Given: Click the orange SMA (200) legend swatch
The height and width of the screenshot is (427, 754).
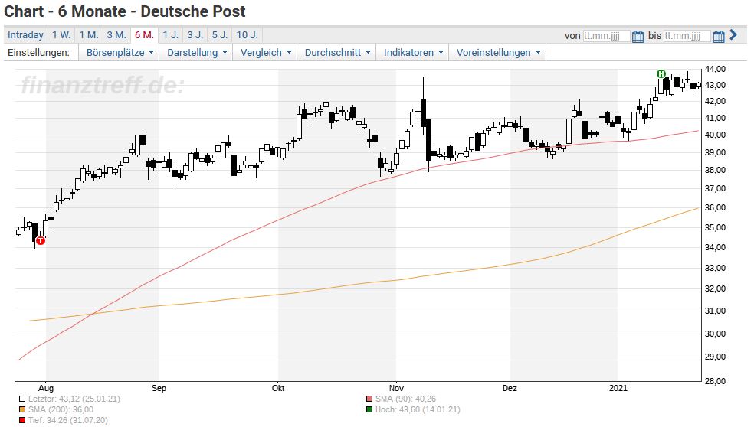Looking at the screenshot, I should tap(22, 409).
